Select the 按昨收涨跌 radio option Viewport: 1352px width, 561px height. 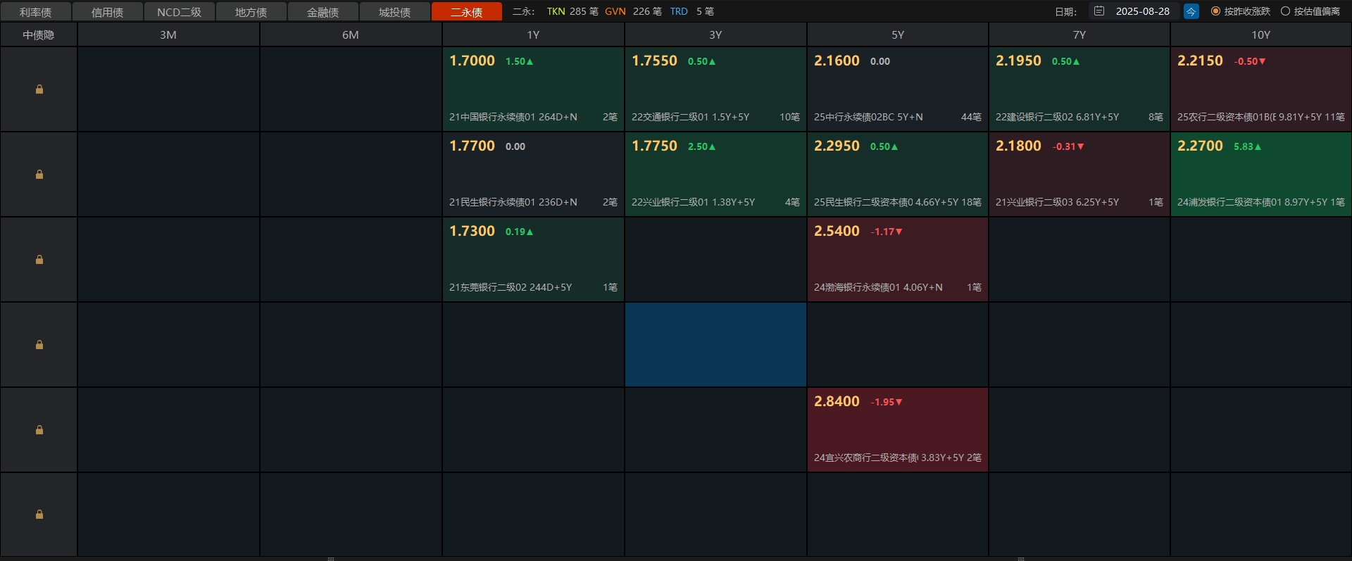tap(1215, 11)
